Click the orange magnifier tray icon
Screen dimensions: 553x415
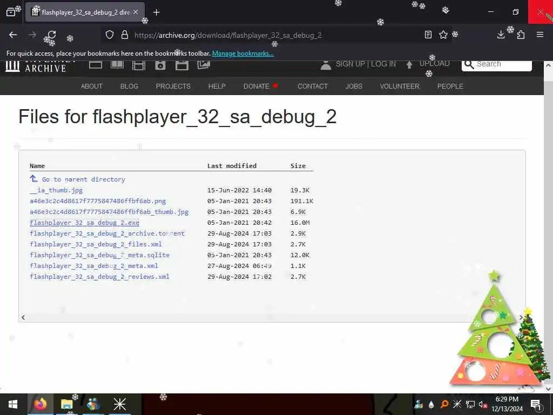click(x=444, y=404)
